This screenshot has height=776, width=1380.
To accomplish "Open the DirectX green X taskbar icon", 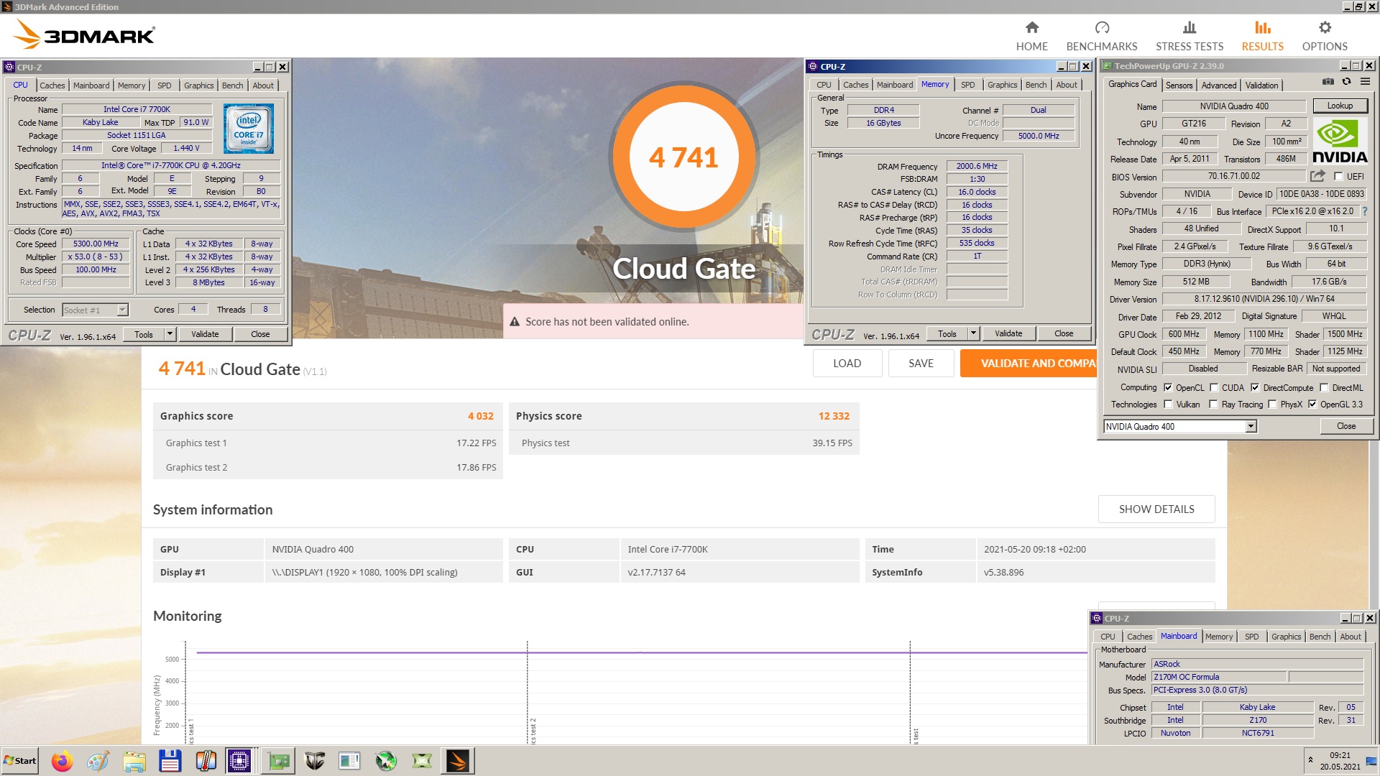I will tap(422, 761).
